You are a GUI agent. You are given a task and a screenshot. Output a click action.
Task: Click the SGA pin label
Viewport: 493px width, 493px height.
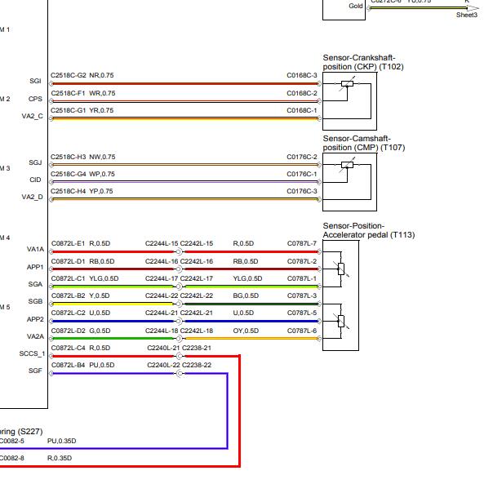point(35,284)
